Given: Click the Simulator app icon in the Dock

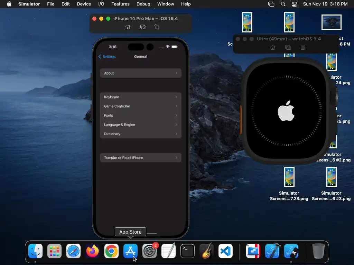Looking at the screenshot, I should (x=291, y=251).
